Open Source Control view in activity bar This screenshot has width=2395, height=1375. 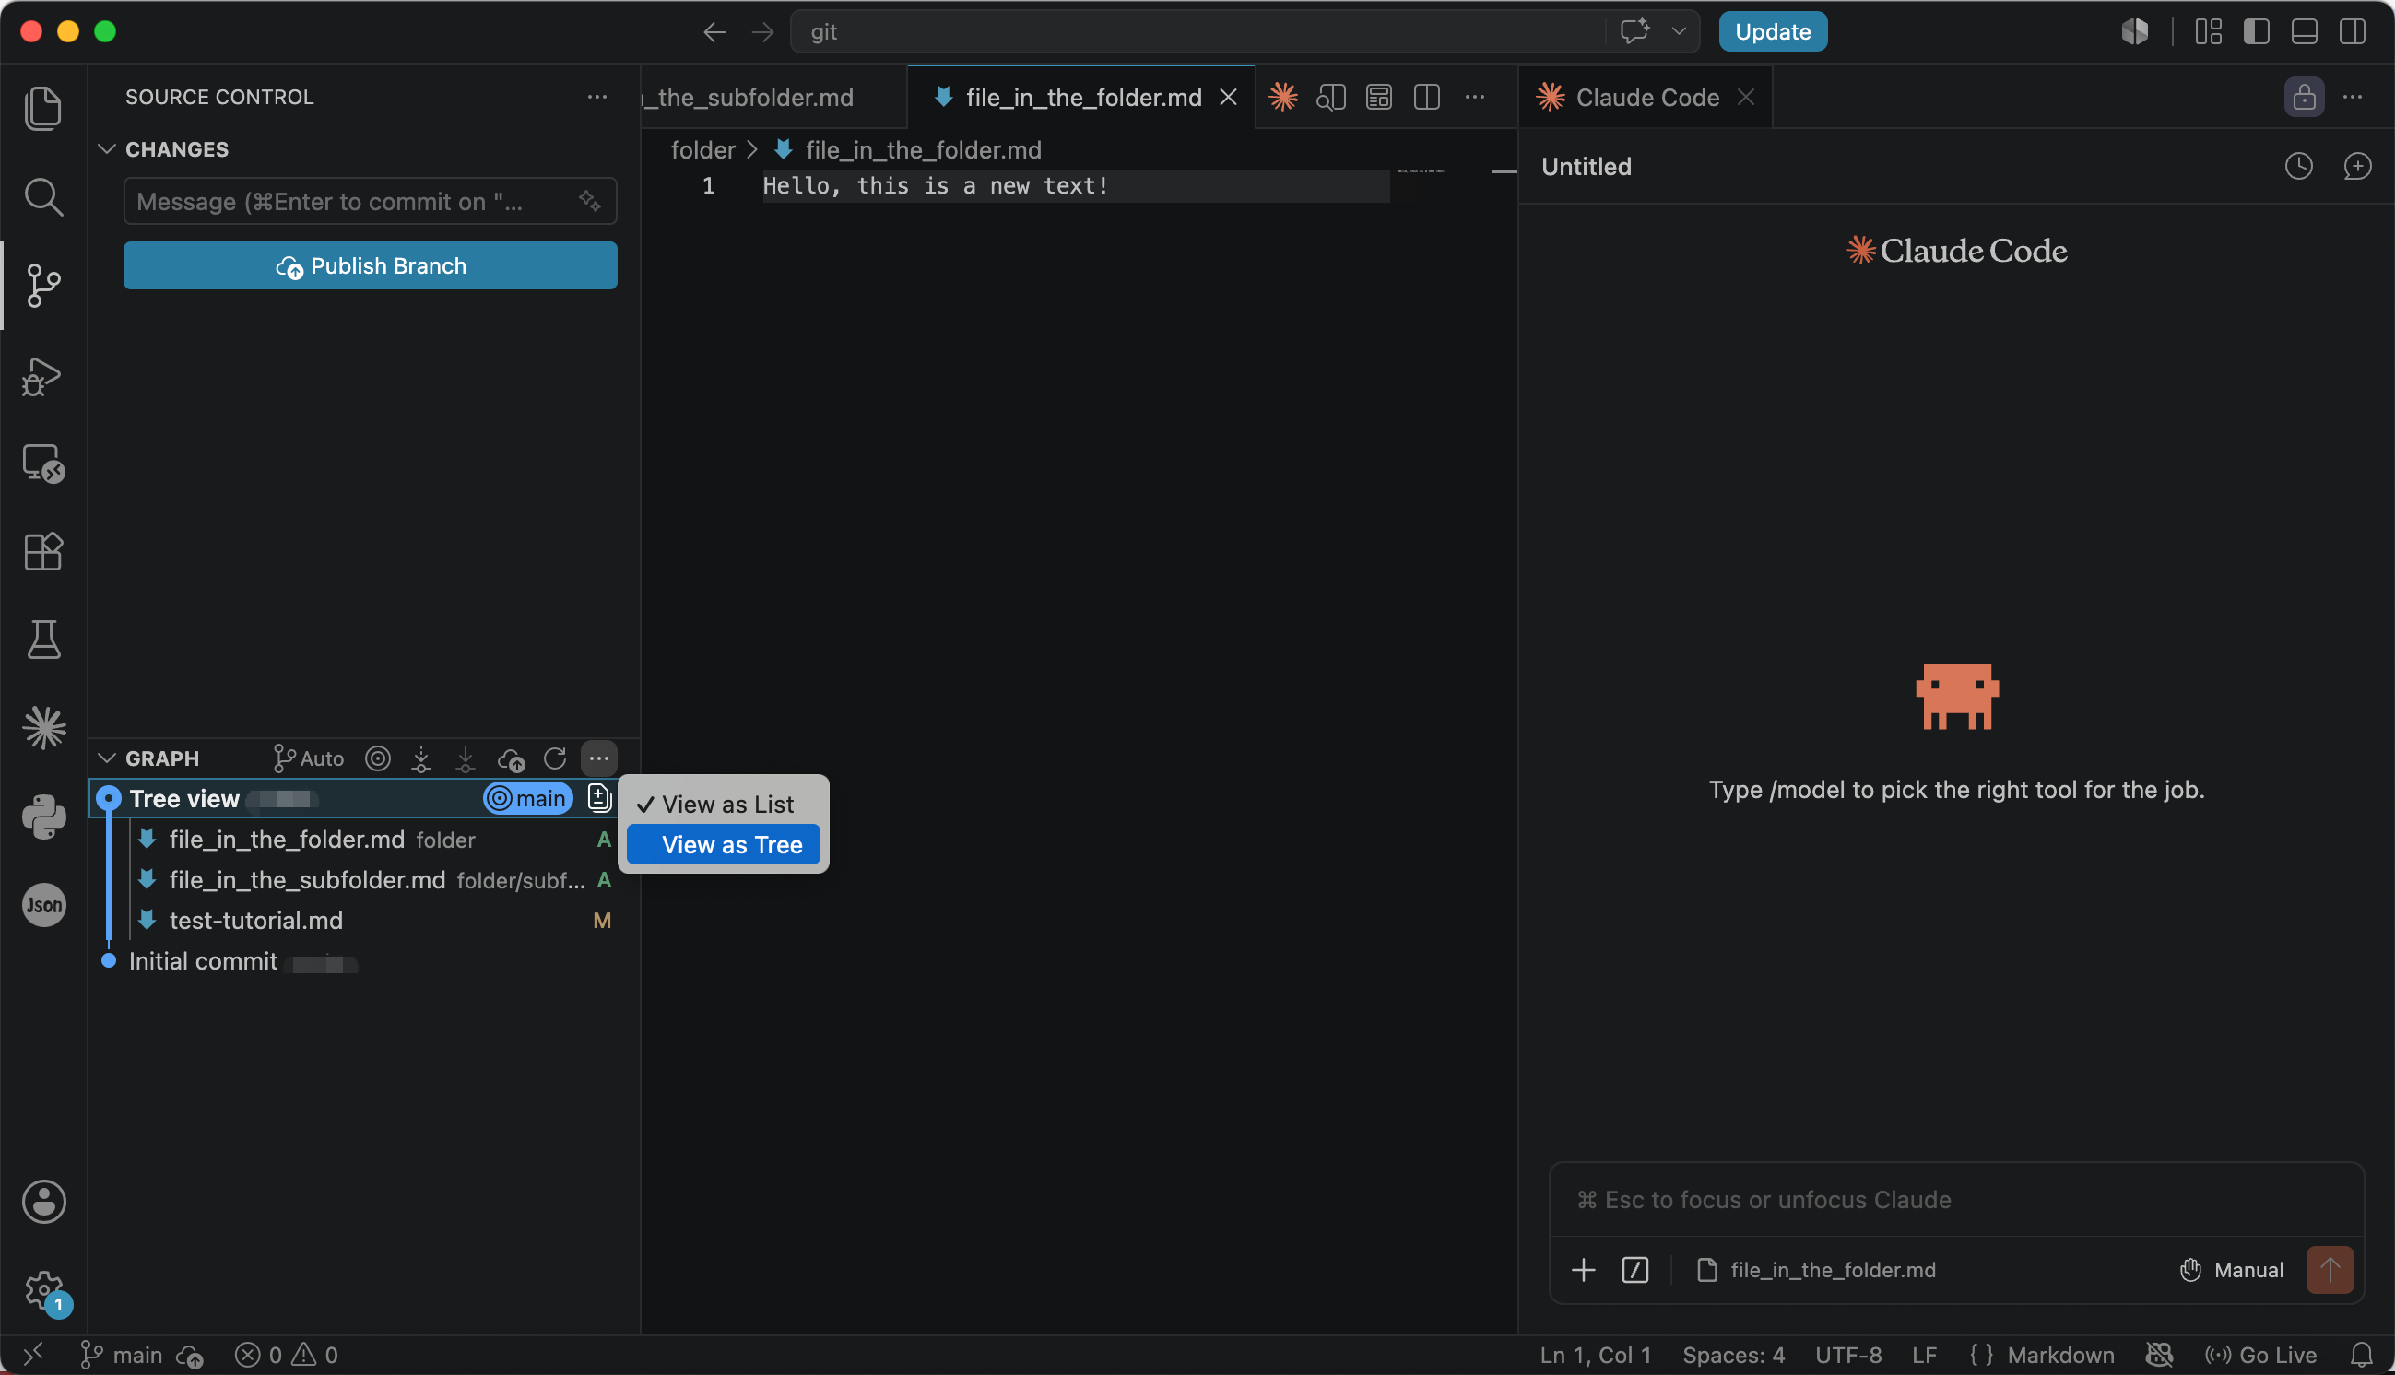tap(43, 285)
